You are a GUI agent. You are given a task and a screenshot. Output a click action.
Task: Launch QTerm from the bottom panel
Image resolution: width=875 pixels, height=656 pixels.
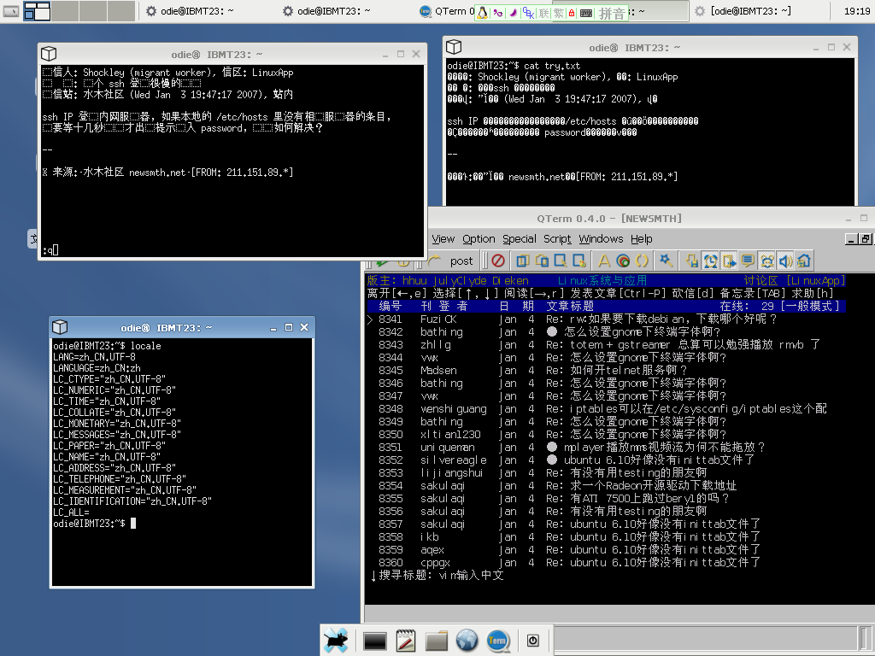point(497,641)
